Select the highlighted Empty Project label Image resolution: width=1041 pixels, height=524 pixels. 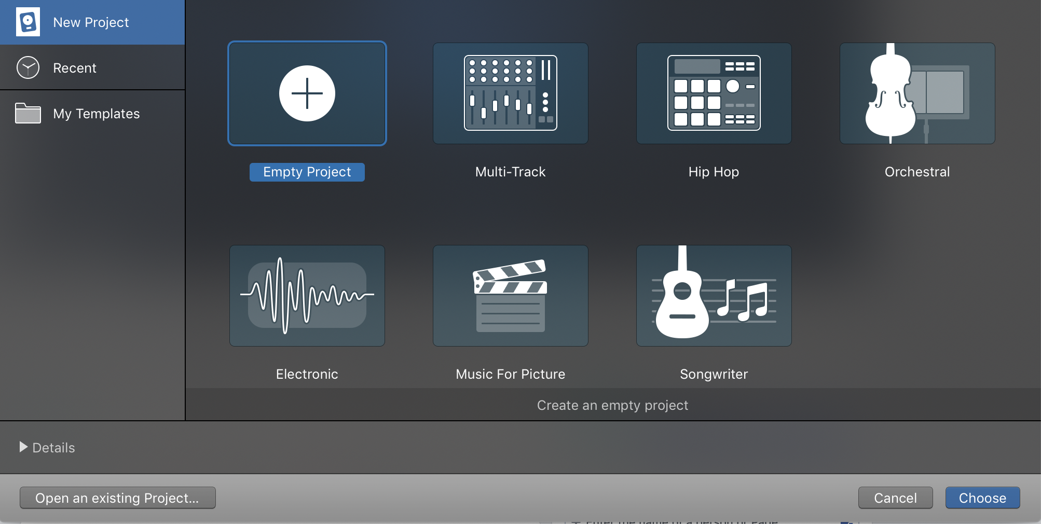click(x=307, y=172)
